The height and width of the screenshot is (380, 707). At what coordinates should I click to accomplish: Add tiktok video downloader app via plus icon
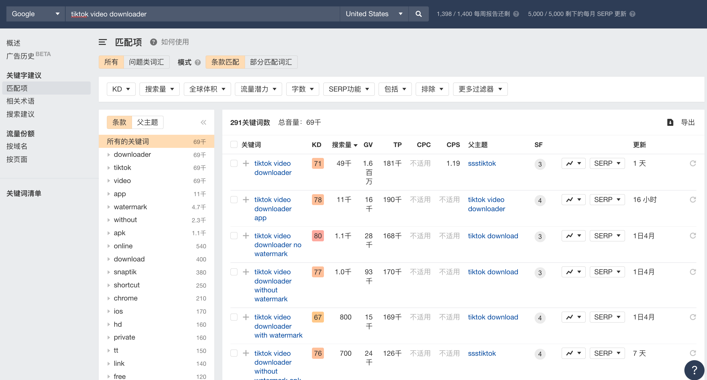tap(246, 200)
